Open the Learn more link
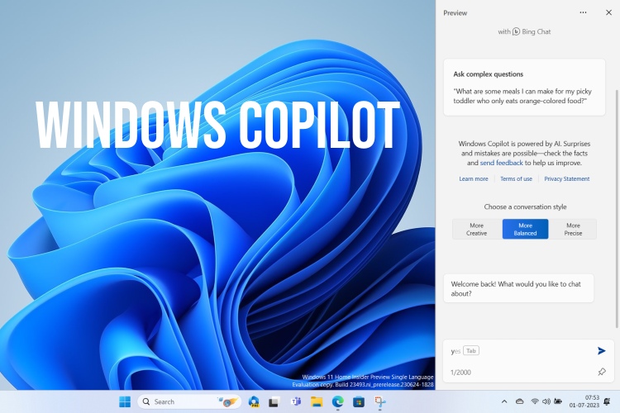The image size is (620, 413). pyautogui.click(x=474, y=179)
